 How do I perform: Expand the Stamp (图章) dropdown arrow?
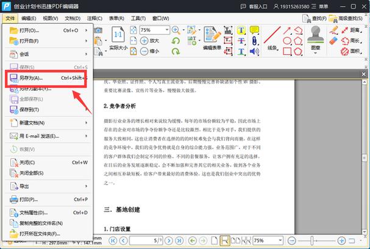pyautogui.click(x=316, y=53)
